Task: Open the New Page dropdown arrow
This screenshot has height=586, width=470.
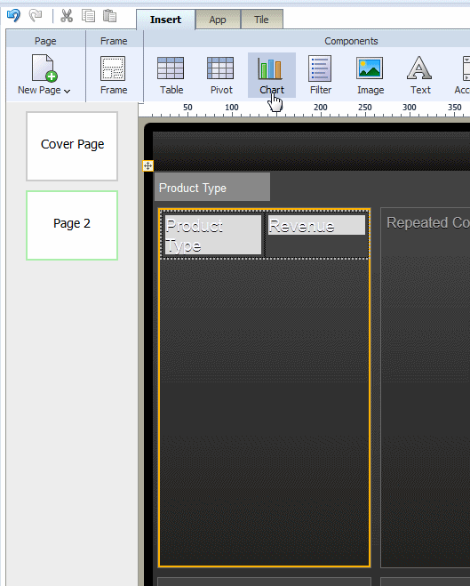Action: coord(68,91)
